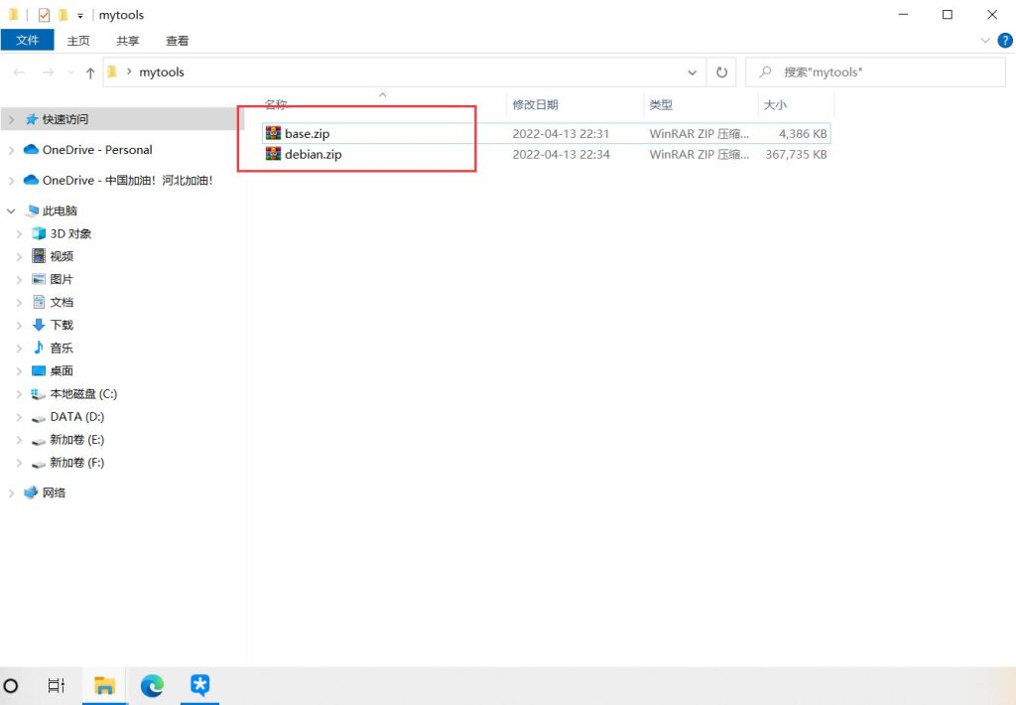Sort by 大小 column header
Screen dimensions: 1016x705
click(x=775, y=104)
